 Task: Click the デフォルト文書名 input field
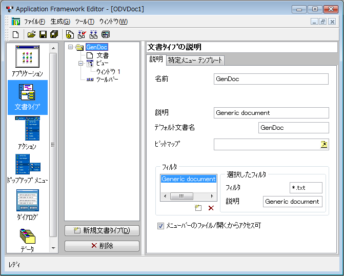tap(293, 128)
